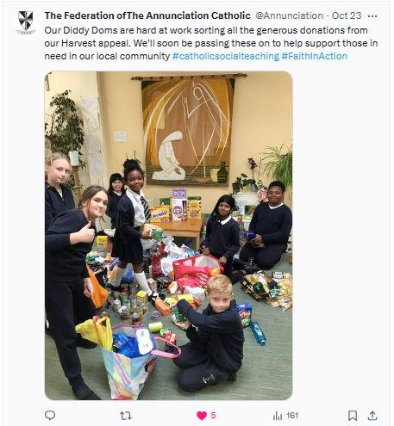394x426 pixels.
Task: Open the three-dot more options menu
Action: coord(372,16)
